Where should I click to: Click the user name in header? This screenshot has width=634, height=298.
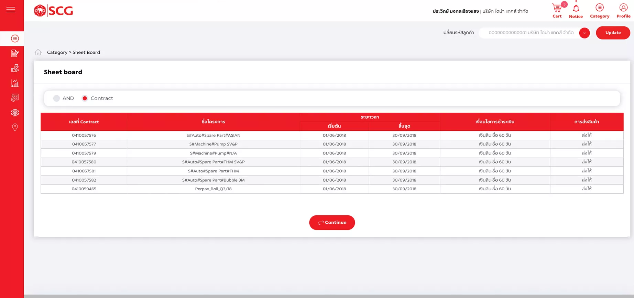point(456,11)
